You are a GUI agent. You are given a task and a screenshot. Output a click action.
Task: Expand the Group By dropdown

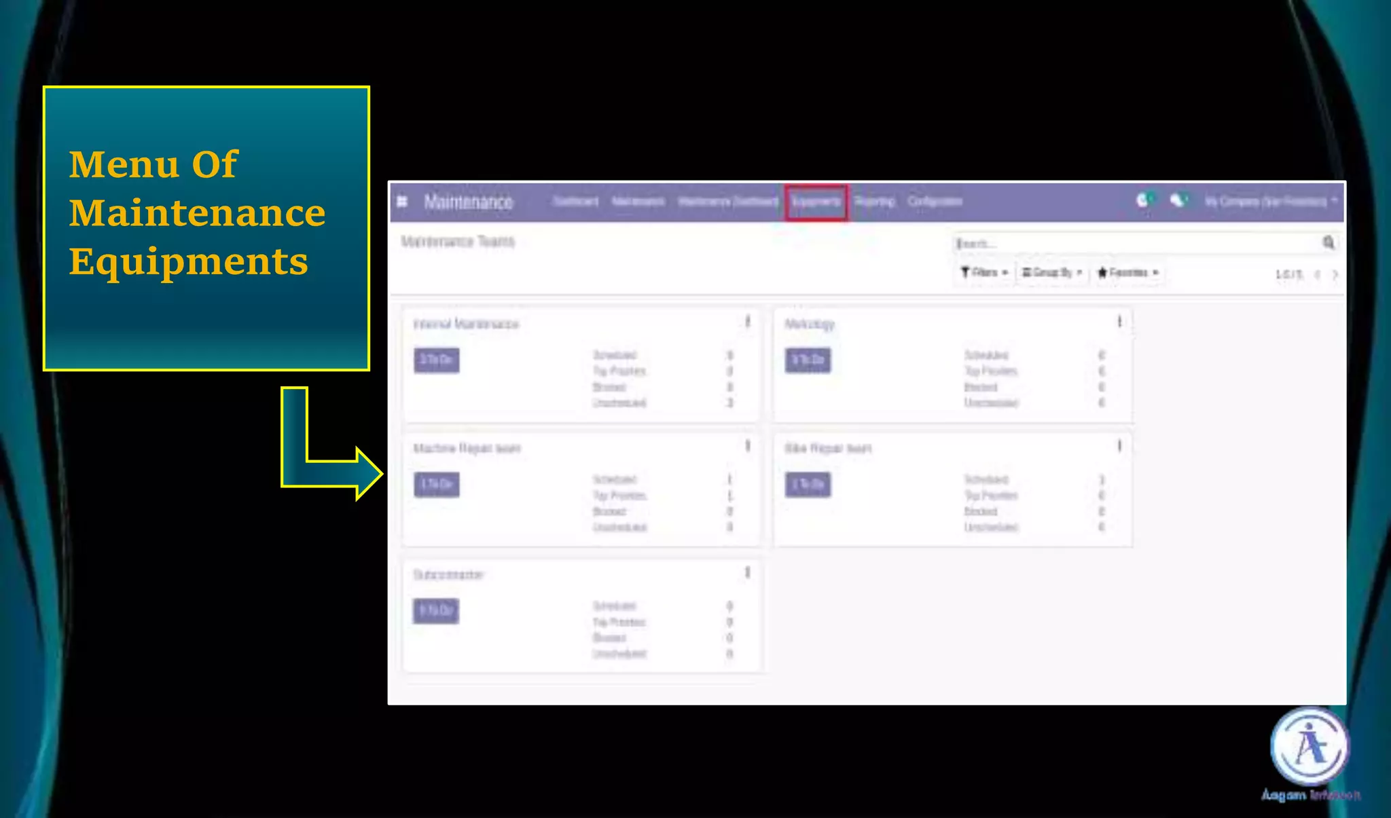tap(1052, 273)
